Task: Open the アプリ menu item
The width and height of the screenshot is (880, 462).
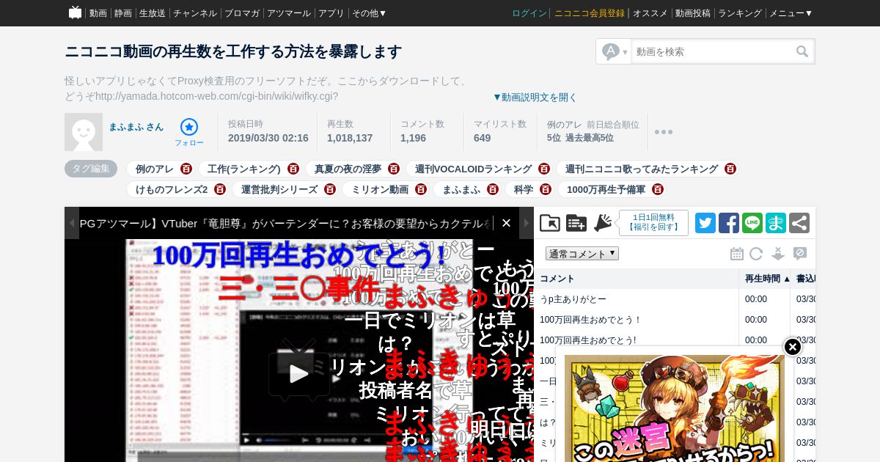Action: click(331, 13)
